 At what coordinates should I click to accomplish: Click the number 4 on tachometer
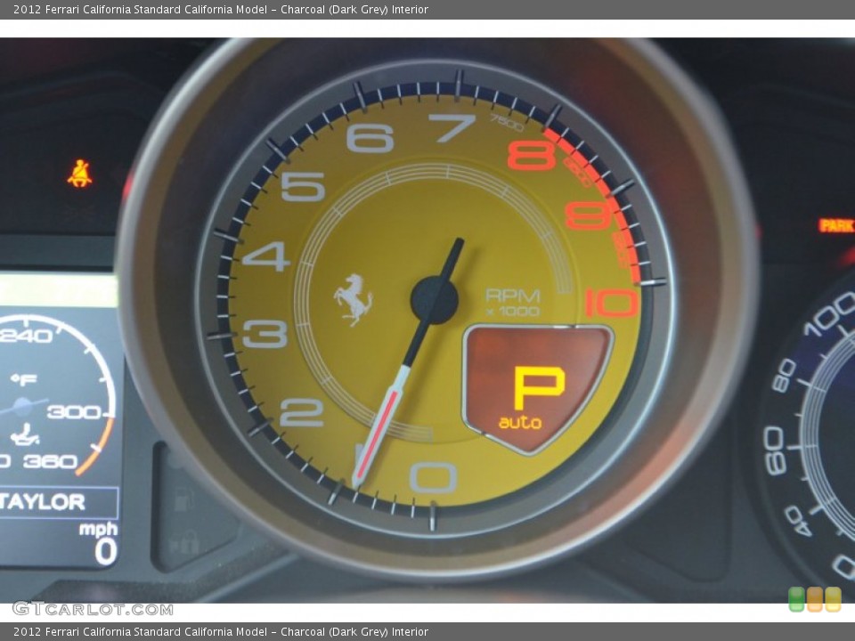click(x=266, y=256)
